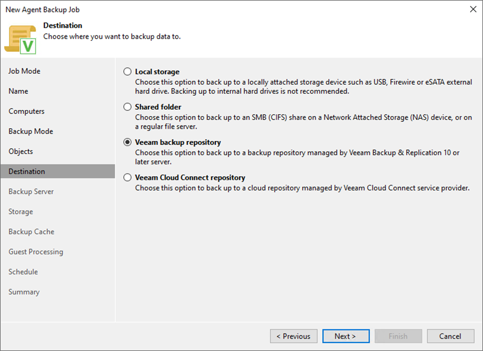The height and width of the screenshot is (351, 483).
Task: Open the Summary step
Action: coord(24,292)
